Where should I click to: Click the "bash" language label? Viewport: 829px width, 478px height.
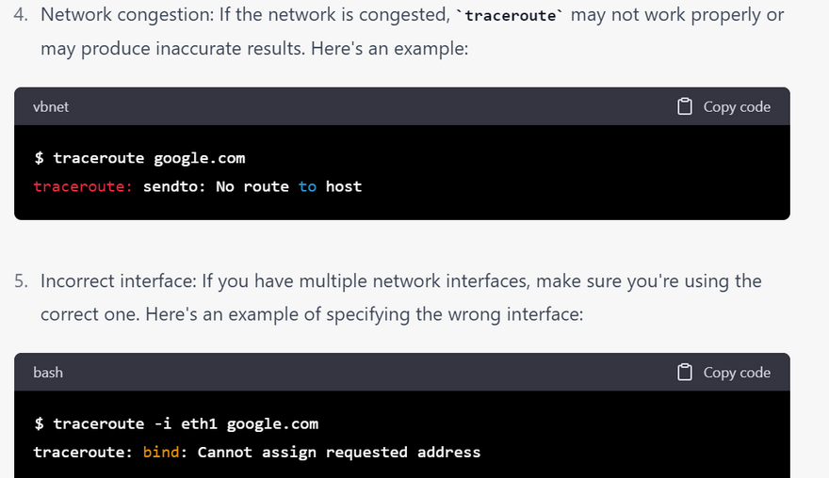pos(48,373)
